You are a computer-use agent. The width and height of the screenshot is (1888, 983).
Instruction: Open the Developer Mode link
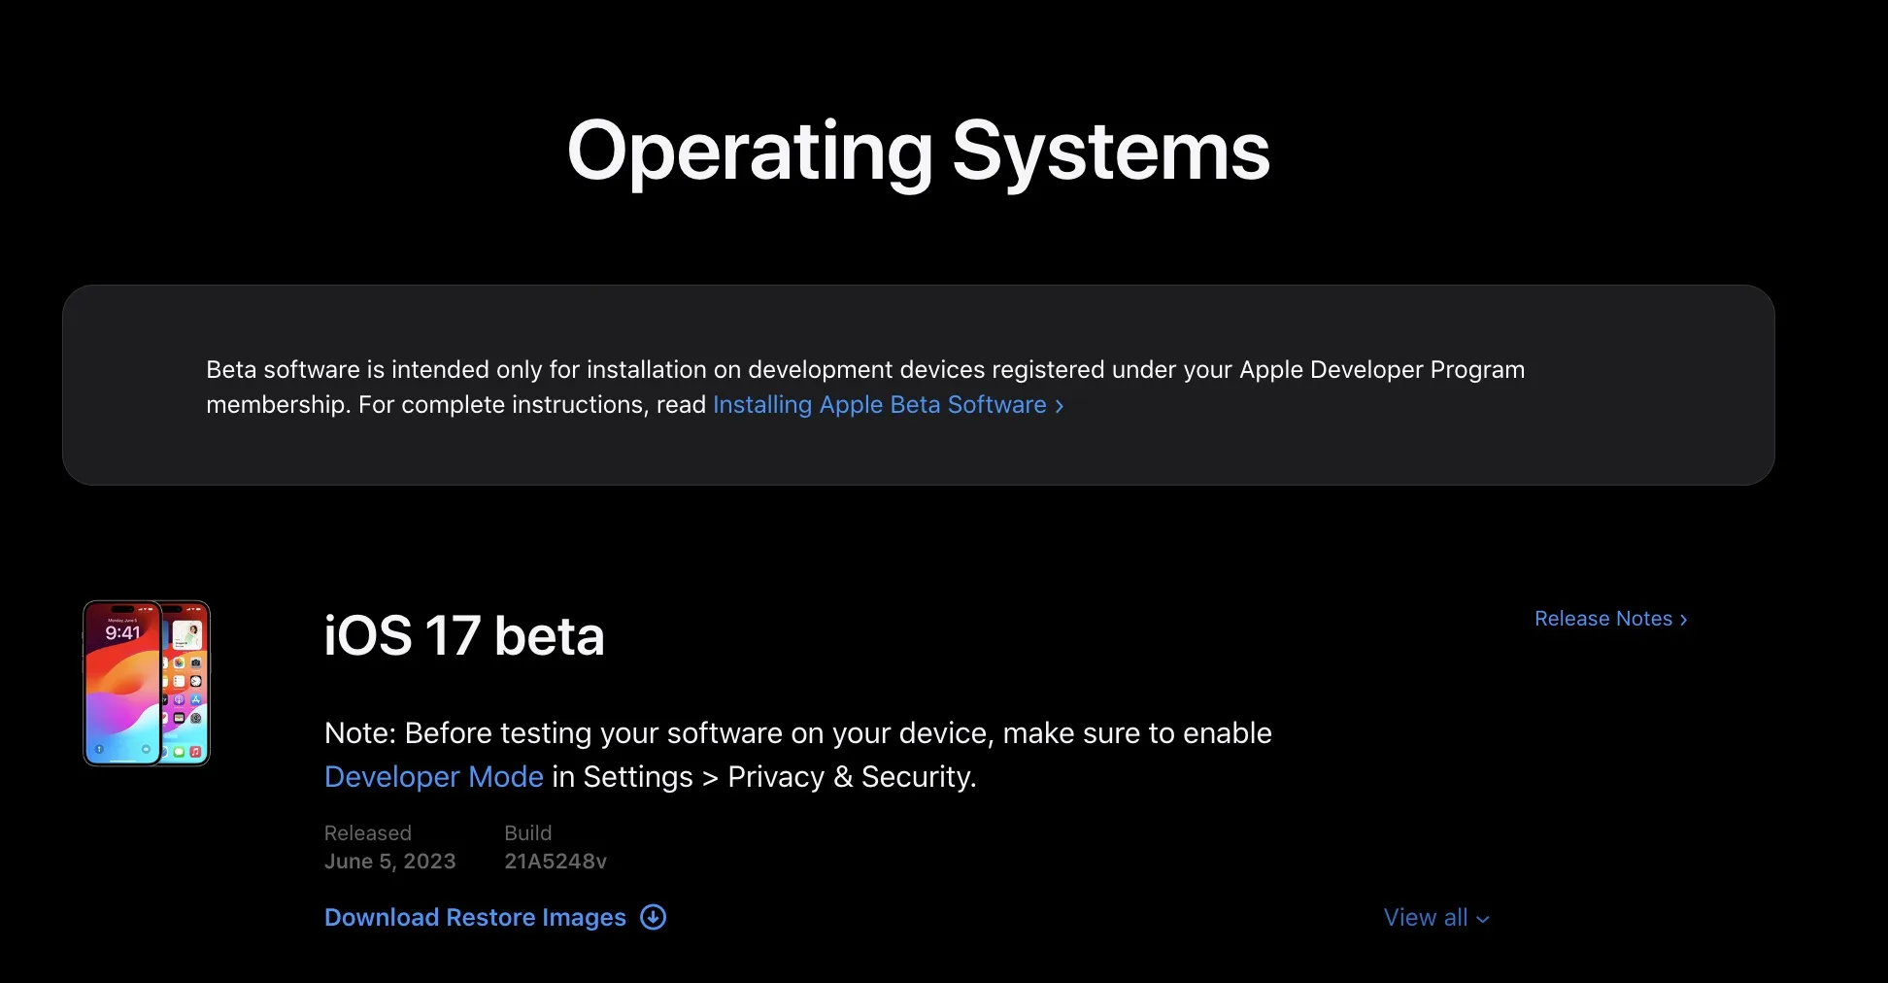point(433,777)
